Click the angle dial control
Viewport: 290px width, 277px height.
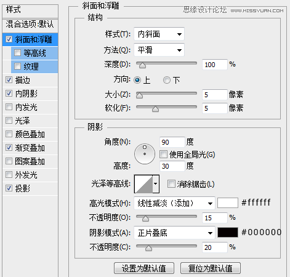(145, 154)
